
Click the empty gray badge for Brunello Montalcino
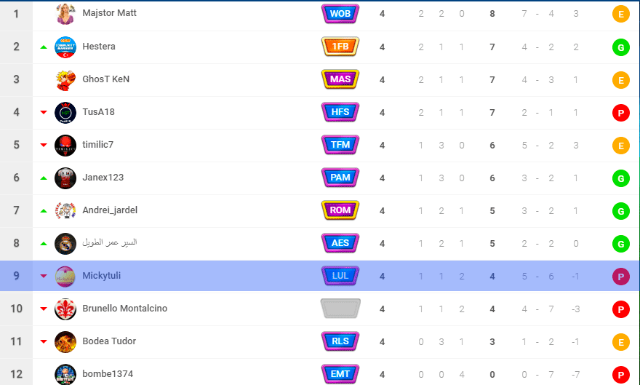point(340,309)
